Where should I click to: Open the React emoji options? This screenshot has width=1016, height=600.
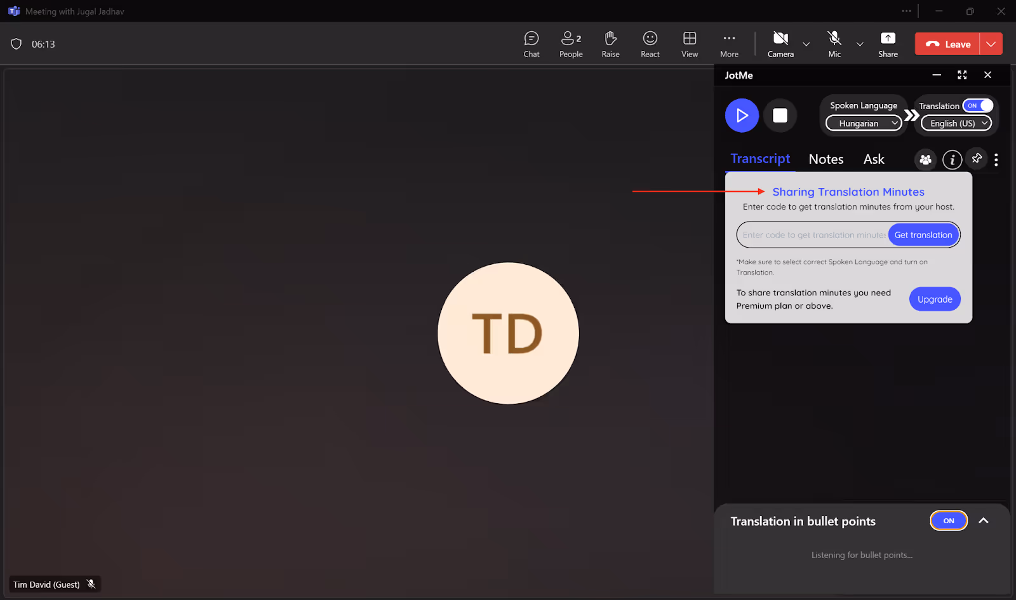click(x=650, y=44)
